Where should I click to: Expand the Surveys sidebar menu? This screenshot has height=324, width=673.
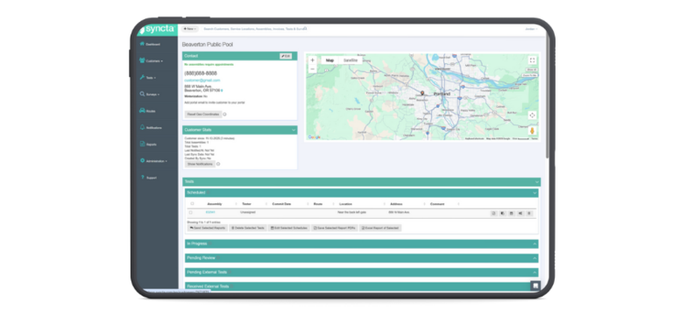click(x=149, y=94)
